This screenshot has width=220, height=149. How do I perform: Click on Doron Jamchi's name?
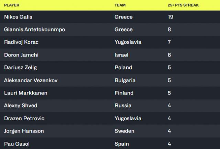tap(21, 55)
